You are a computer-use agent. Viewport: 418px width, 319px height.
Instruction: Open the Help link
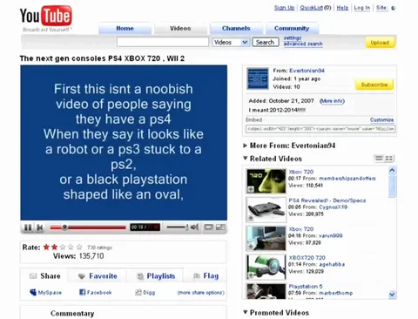[x=342, y=8]
